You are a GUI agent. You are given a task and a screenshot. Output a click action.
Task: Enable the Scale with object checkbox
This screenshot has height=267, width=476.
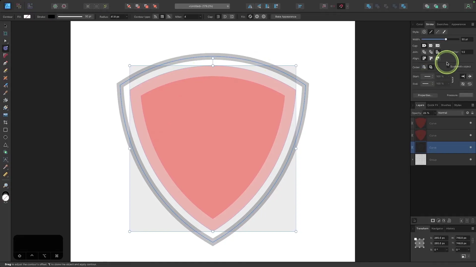448,66
